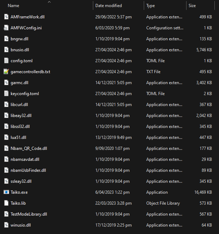Select the AMFrameWork.dll file icon
Viewport: 219px width, 234px height.
click(6, 17)
